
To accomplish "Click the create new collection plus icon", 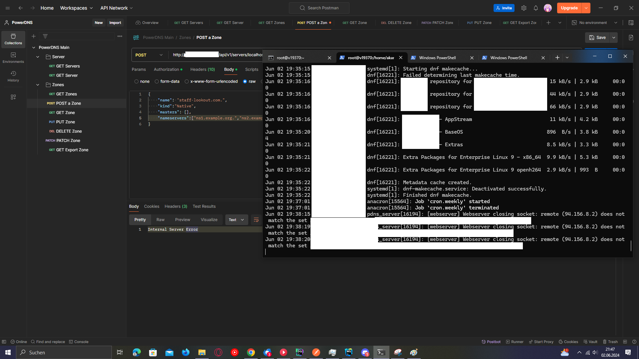I will (x=34, y=36).
